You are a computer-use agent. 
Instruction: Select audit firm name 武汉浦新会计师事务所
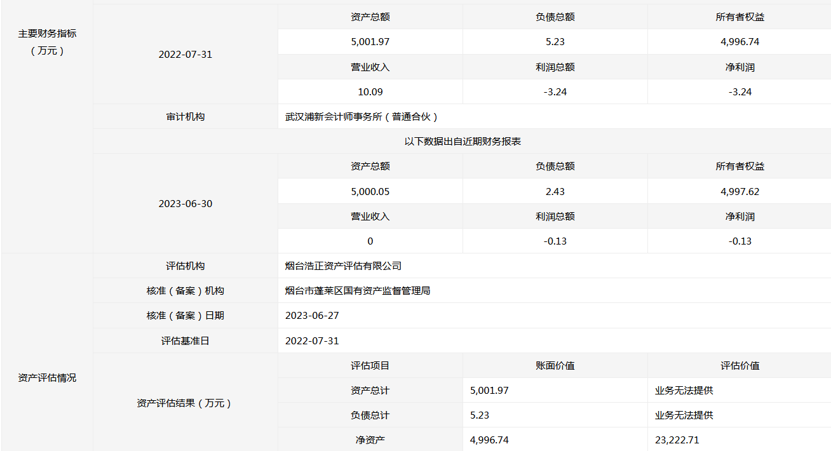[361, 117]
